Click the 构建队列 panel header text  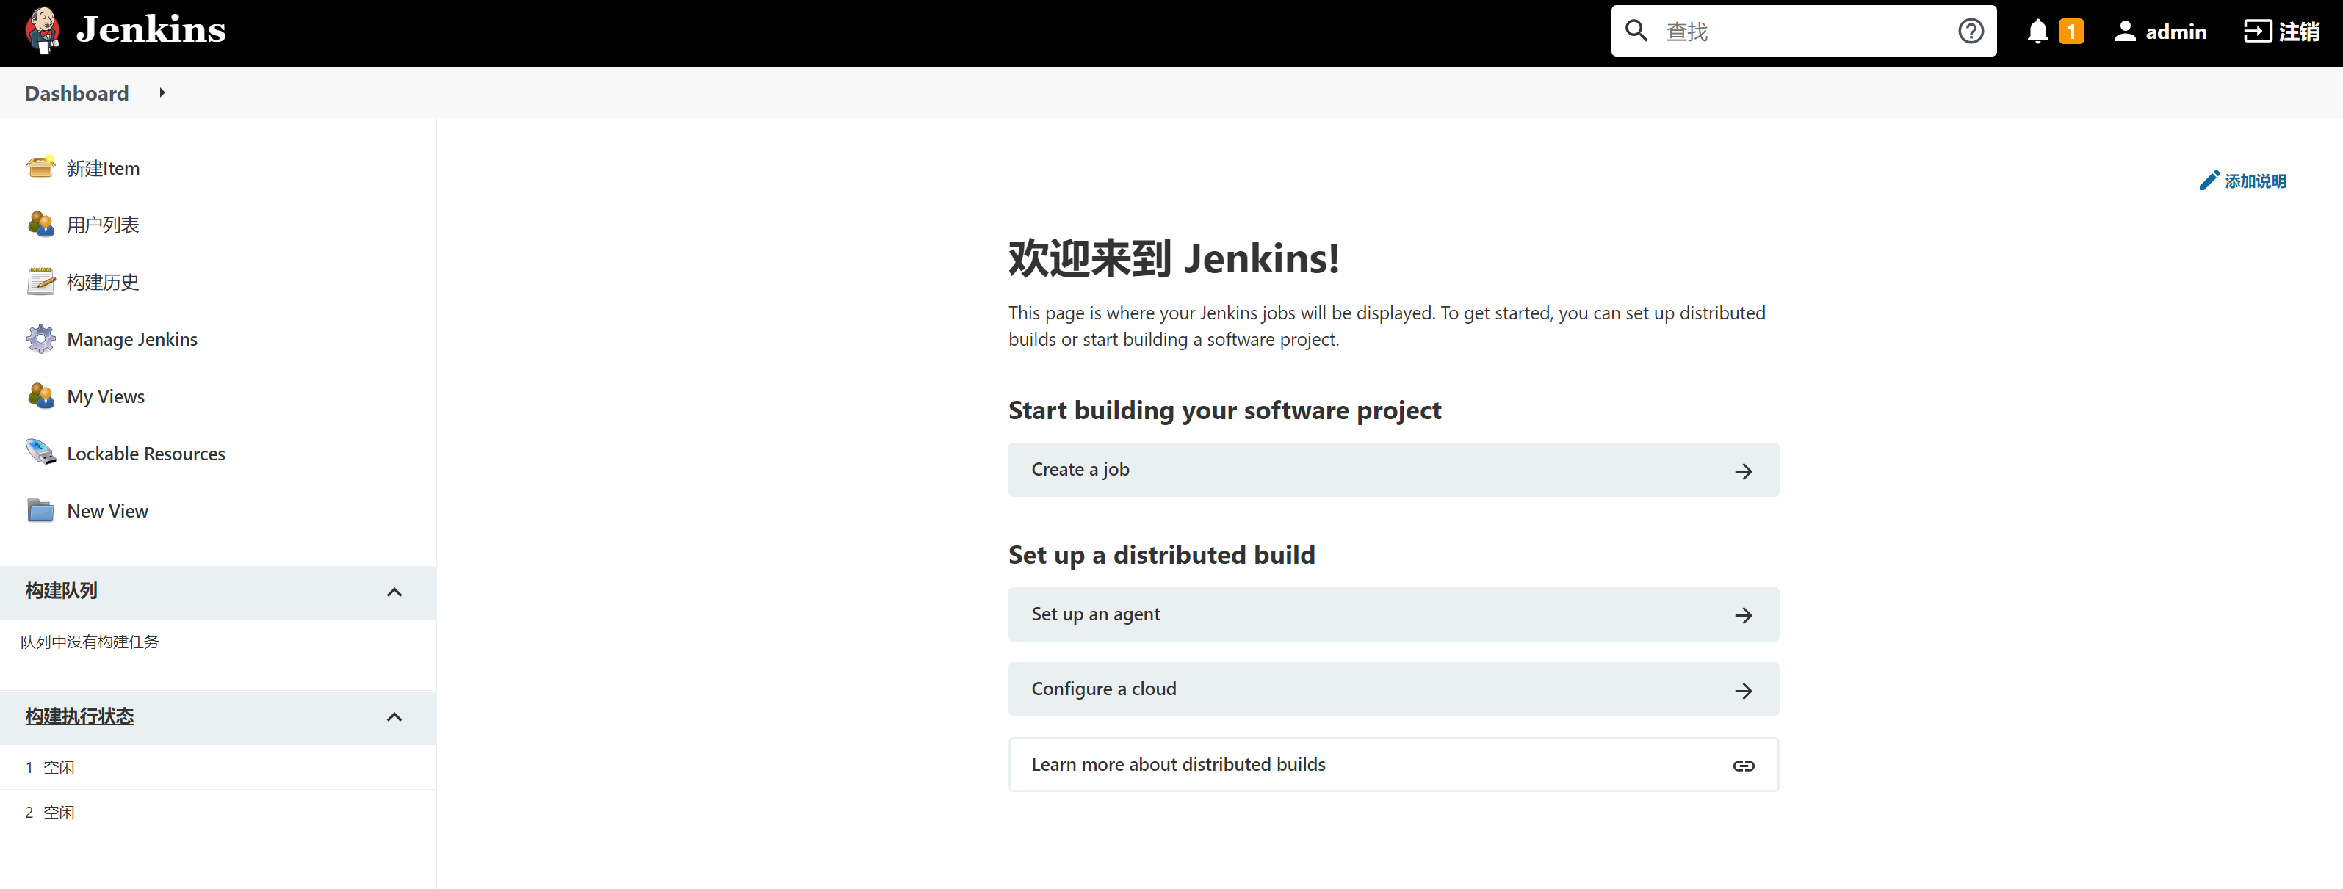61,591
